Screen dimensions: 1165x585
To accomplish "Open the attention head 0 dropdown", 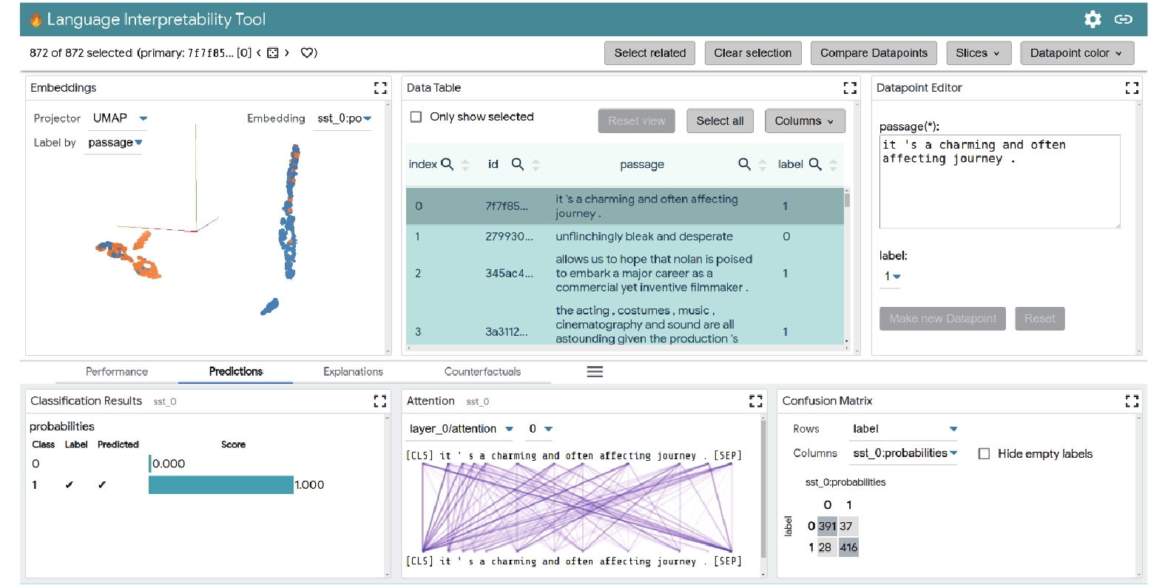I will pyautogui.click(x=540, y=429).
